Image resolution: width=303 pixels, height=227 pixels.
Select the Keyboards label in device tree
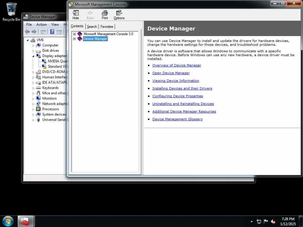[x=50, y=88]
